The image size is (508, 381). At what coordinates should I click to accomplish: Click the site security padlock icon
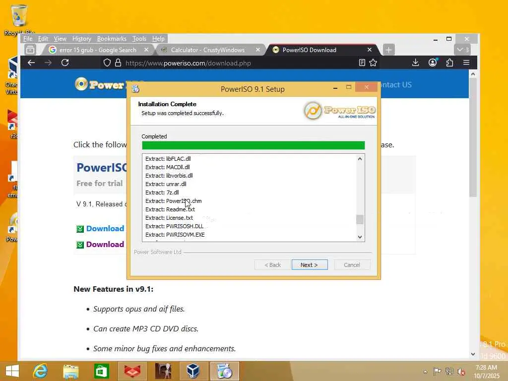(118, 63)
